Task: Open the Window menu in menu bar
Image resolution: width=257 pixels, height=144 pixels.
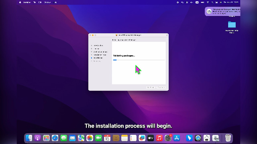Action: click(x=47, y=2)
